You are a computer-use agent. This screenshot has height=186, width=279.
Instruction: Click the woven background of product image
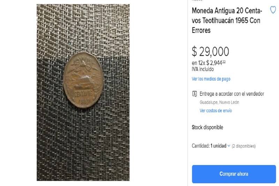point(83,146)
